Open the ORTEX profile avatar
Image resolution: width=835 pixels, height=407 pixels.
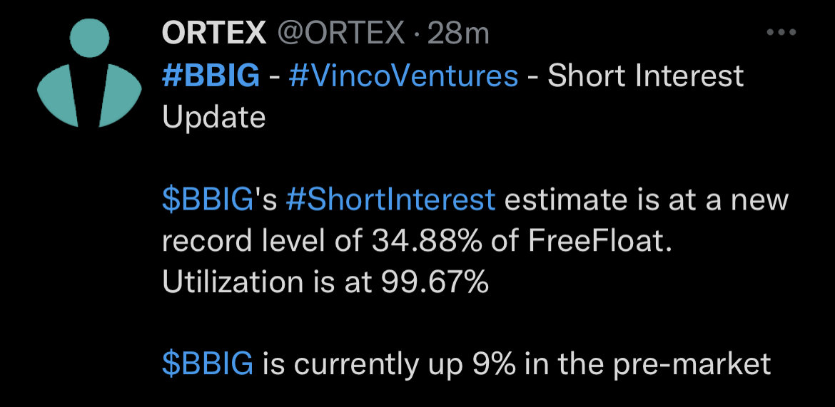[89, 73]
